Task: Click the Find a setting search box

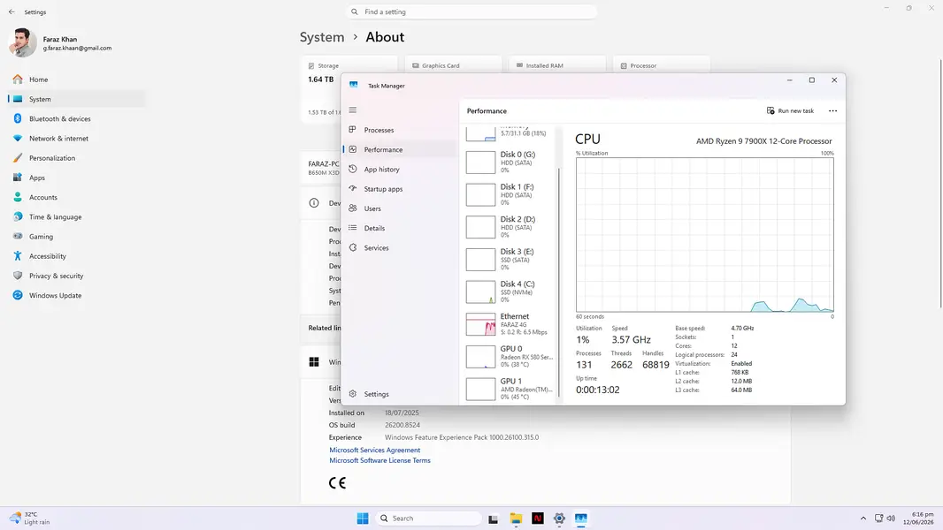Action: [471, 12]
